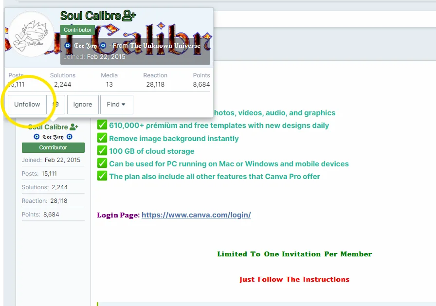Click Remove image background instantly line
Image resolution: width=436 pixels, height=306 pixels.
[x=174, y=139]
